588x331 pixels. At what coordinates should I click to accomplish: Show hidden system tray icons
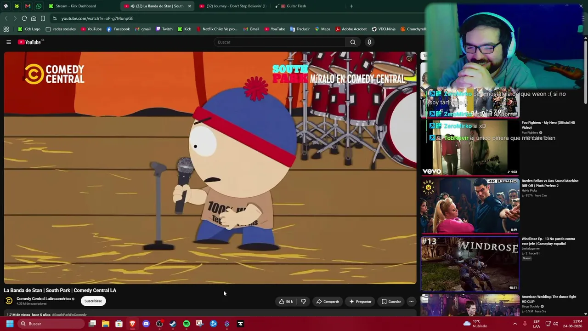tap(514, 324)
